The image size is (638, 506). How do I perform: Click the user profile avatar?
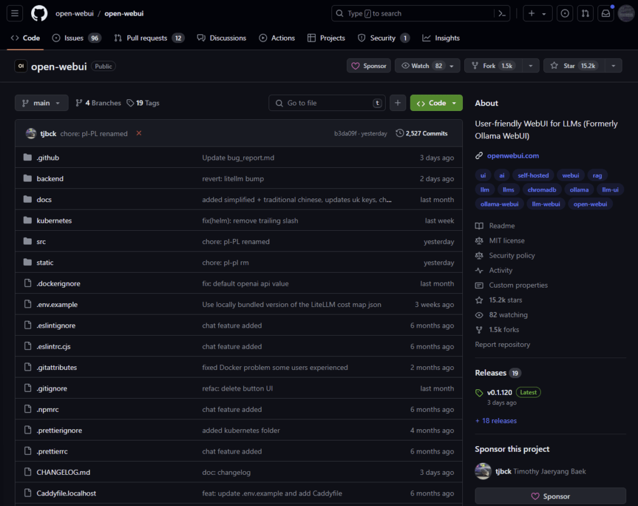click(x=626, y=13)
